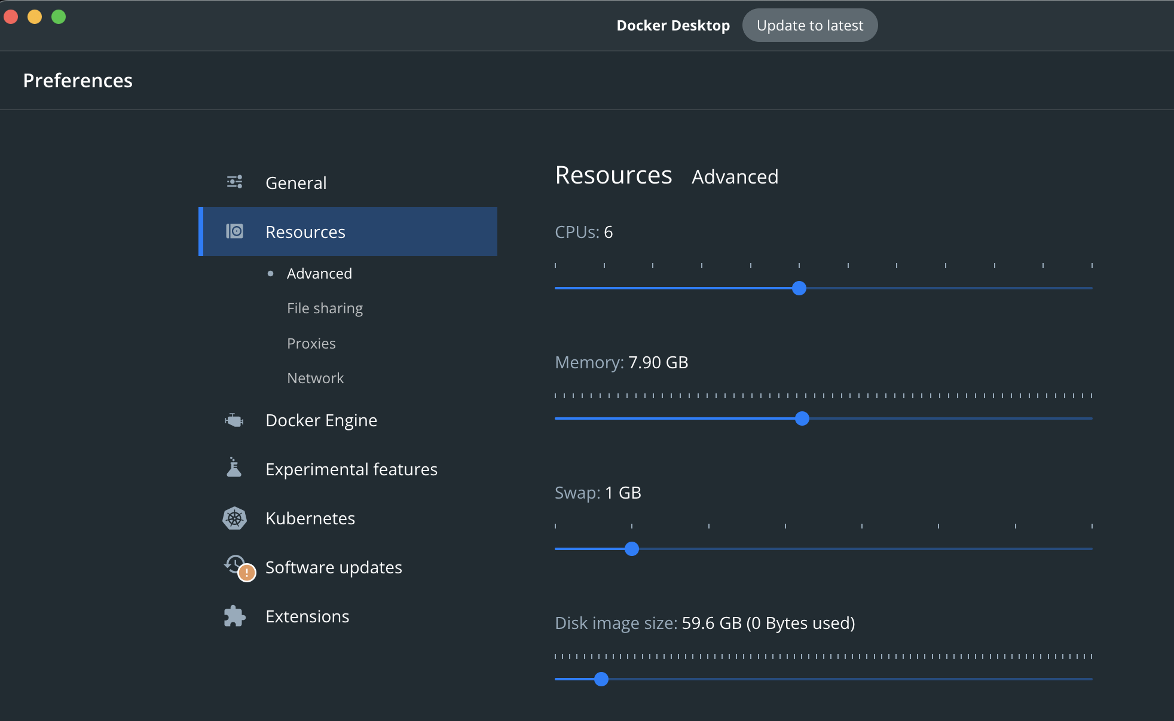Viewport: 1174px width, 721px height.
Task: Open Extensions using the puzzle piece icon
Action: (234, 616)
